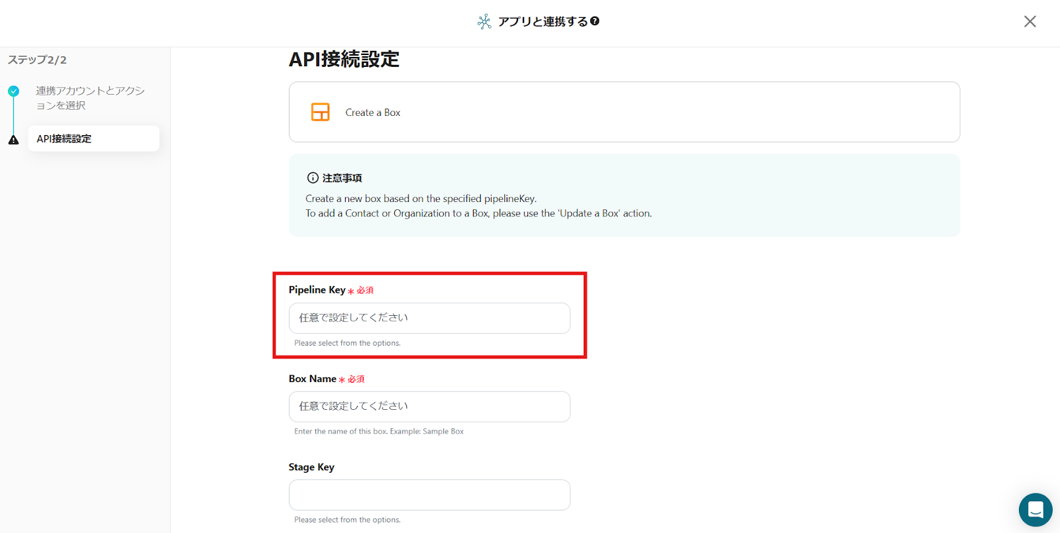Open the chat support bubble icon
Image resolution: width=1060 pixels, height=533 pixels.
(1035, 510)
